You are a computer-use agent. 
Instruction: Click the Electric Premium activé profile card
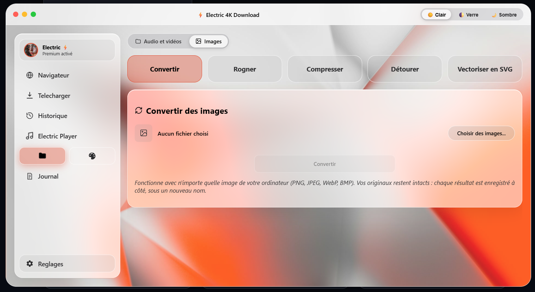pyautogui.click(x=67, y=50)
